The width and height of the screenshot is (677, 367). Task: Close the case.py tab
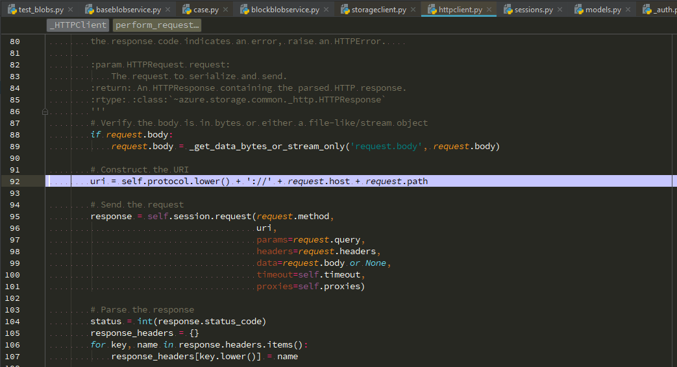pos(225,10)
